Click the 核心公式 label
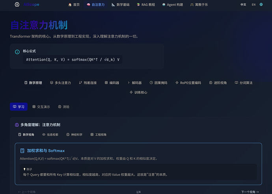Image resolution: width=272 pixels, height=194 pixels. coord(29,51)
